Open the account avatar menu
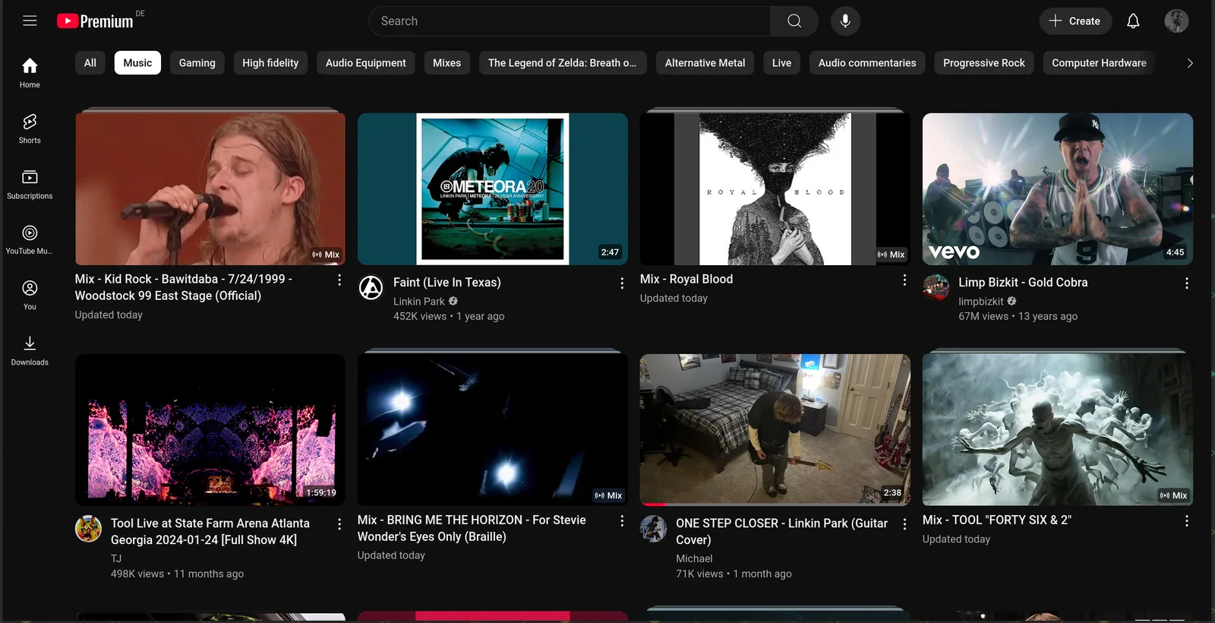Screen dimensions: 1215x623 click(1176, 21)
